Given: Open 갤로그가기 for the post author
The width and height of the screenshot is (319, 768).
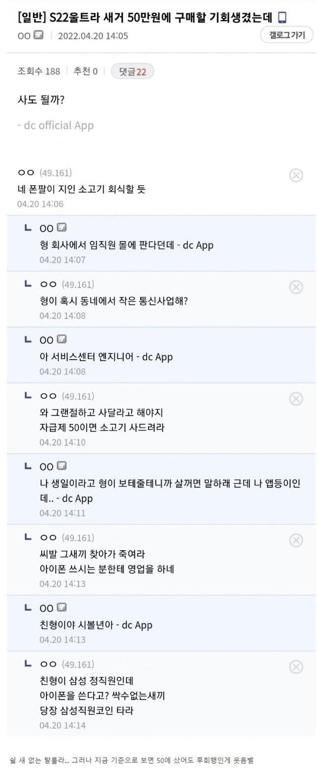Looking at the screenshot, I should tap(286, 35).
